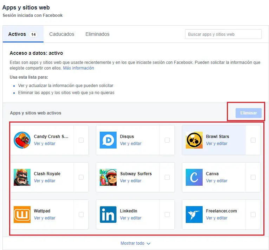Viewport: 269px width, 250px height.
Task: Click the Canva app name
Action: pyautogui.click(x=212, y=174)
